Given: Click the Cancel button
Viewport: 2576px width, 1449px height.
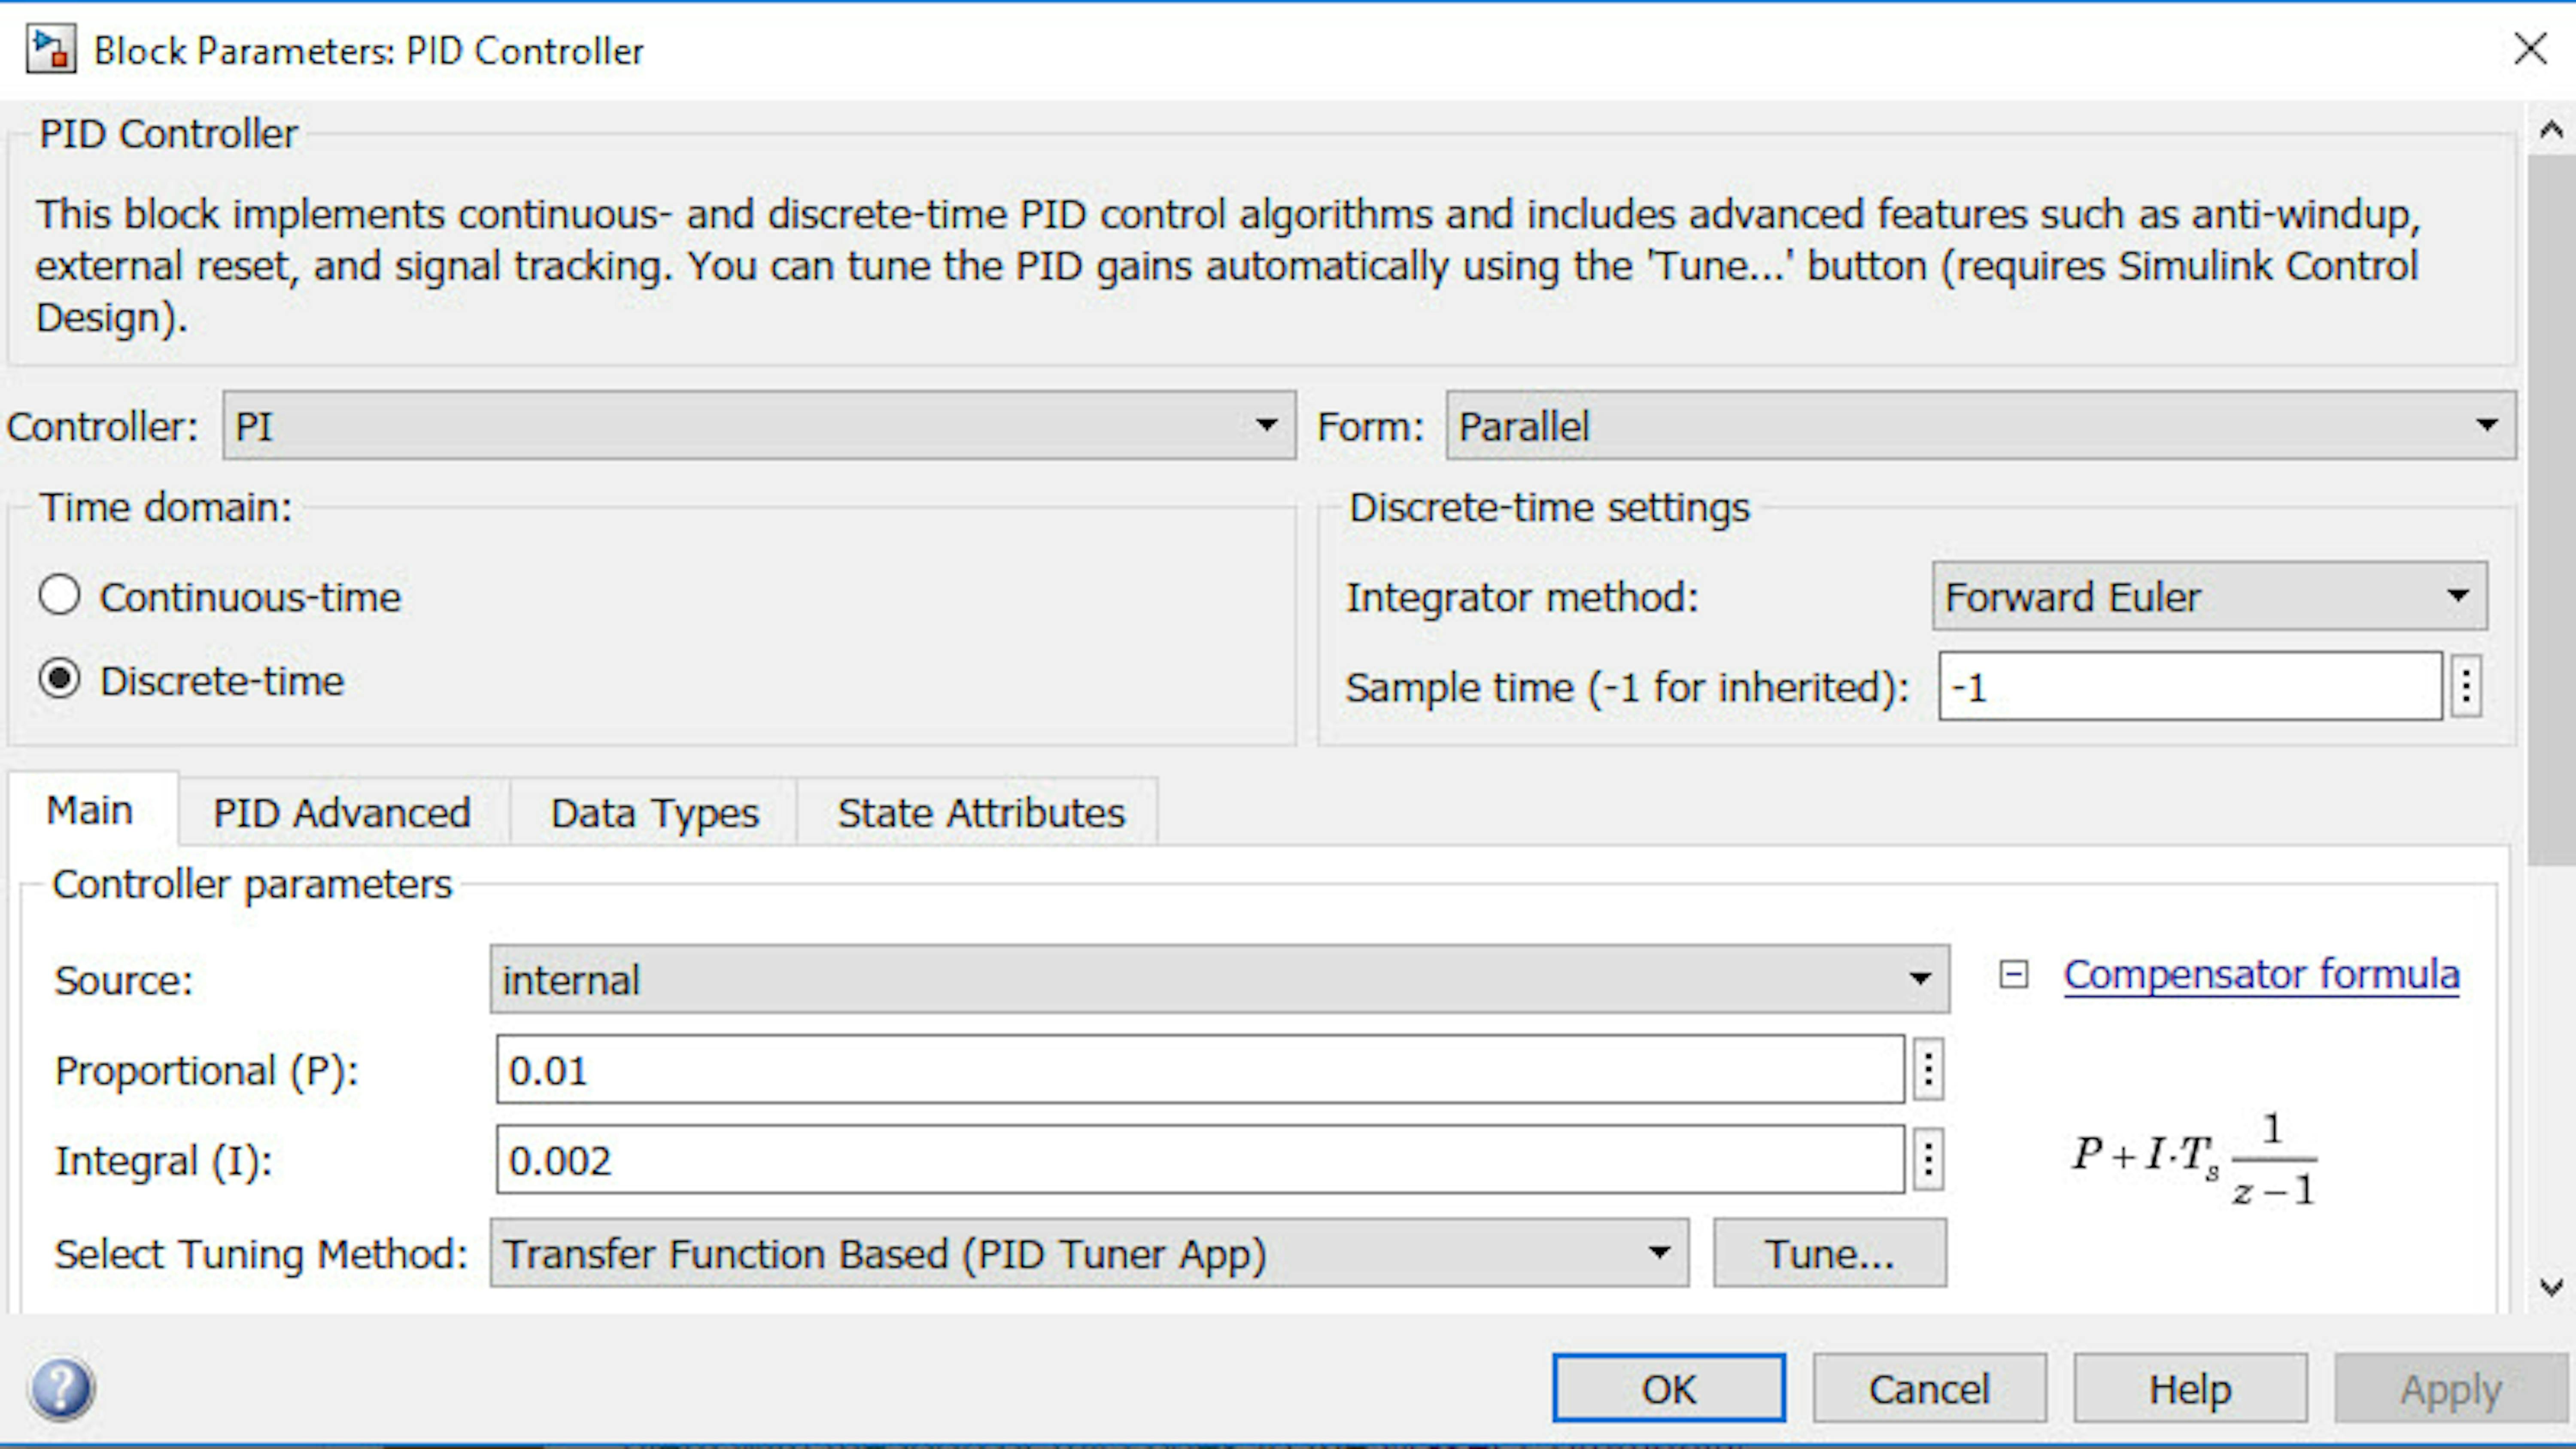Looking at the screenshot, I should click(1930, 1388).
